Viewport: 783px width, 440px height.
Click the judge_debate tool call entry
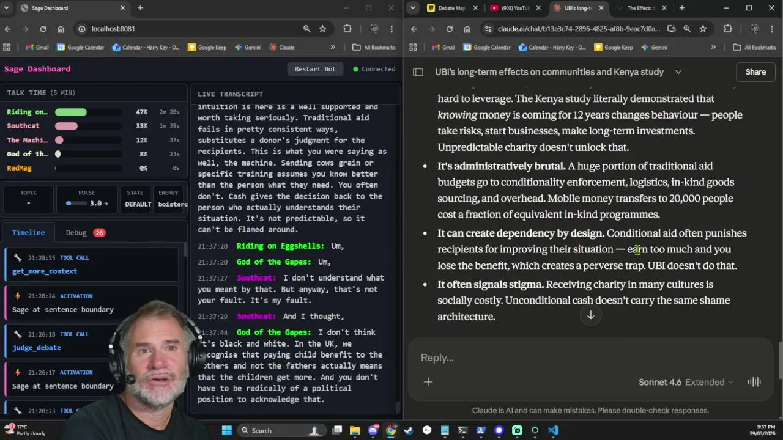point(92,340)
